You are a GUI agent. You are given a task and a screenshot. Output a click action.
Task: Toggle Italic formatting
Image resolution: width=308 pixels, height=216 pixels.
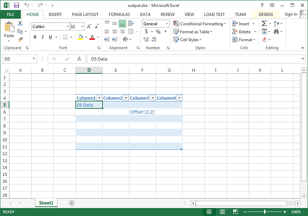tap(43, 37)
